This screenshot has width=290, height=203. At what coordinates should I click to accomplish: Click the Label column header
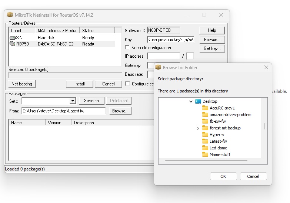[22, 30]
